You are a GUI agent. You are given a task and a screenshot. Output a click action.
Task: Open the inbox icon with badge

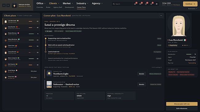pos(135,4)
